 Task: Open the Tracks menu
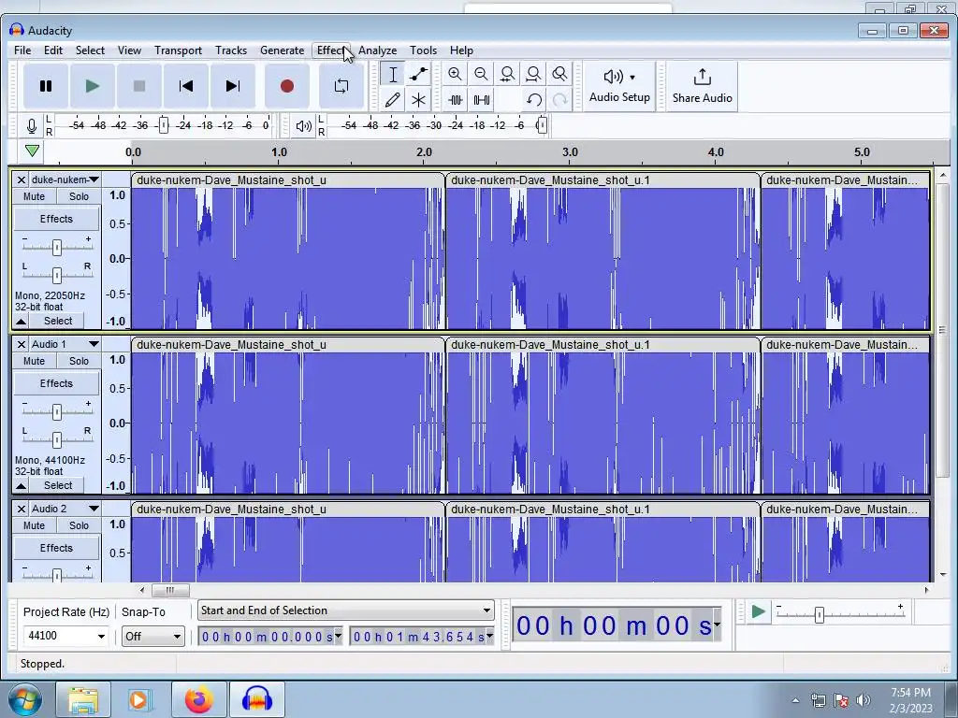[231, 50]
